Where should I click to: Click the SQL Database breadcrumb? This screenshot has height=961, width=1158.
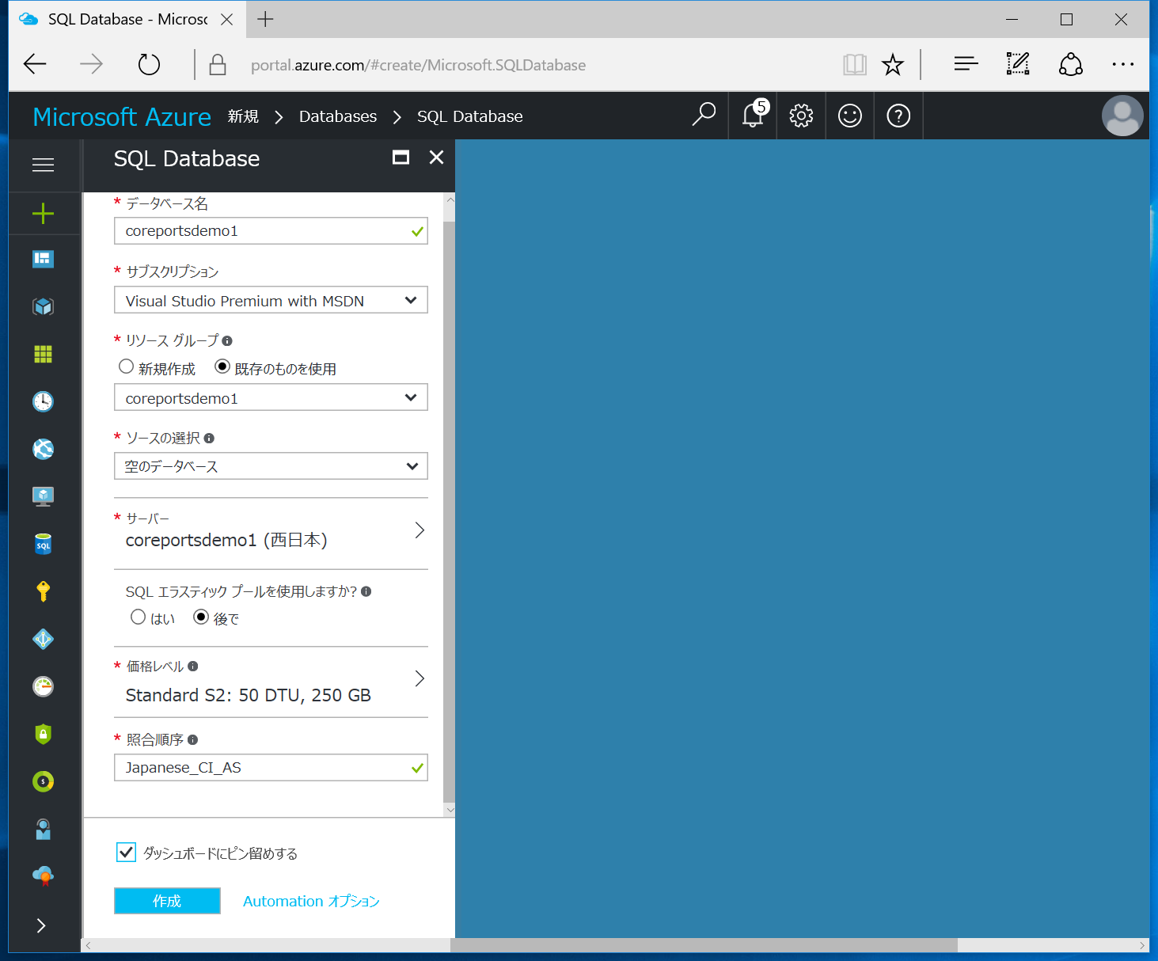[x=470, y=116]
